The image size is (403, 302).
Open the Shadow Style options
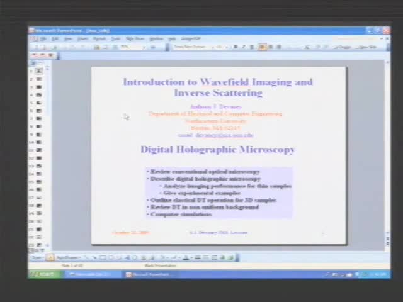click(x=222, y=257)
